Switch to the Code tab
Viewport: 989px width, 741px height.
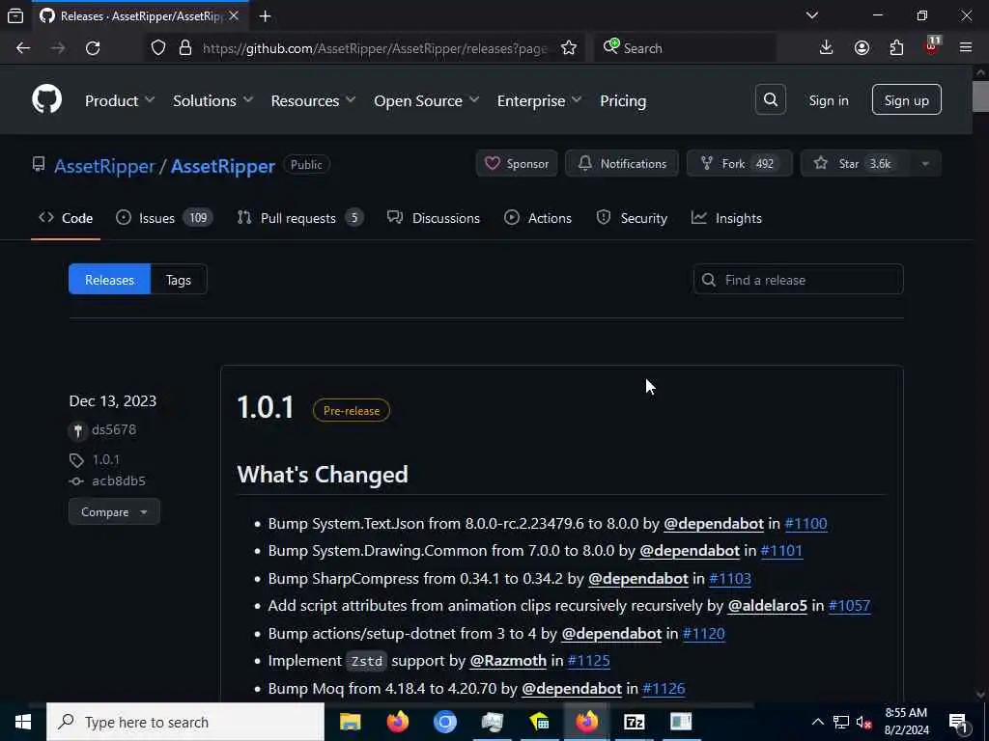66,218
